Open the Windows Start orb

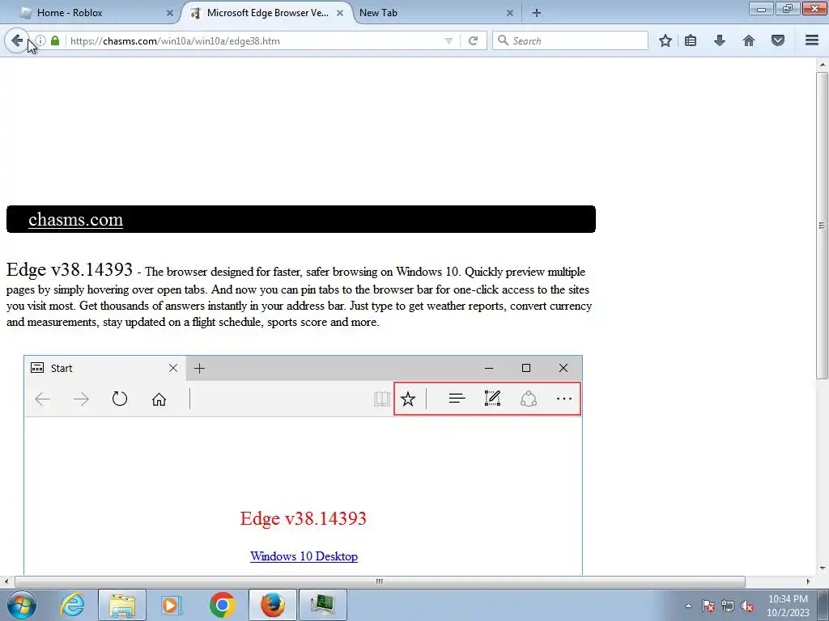pyautogui.click(x=21, y=605)
